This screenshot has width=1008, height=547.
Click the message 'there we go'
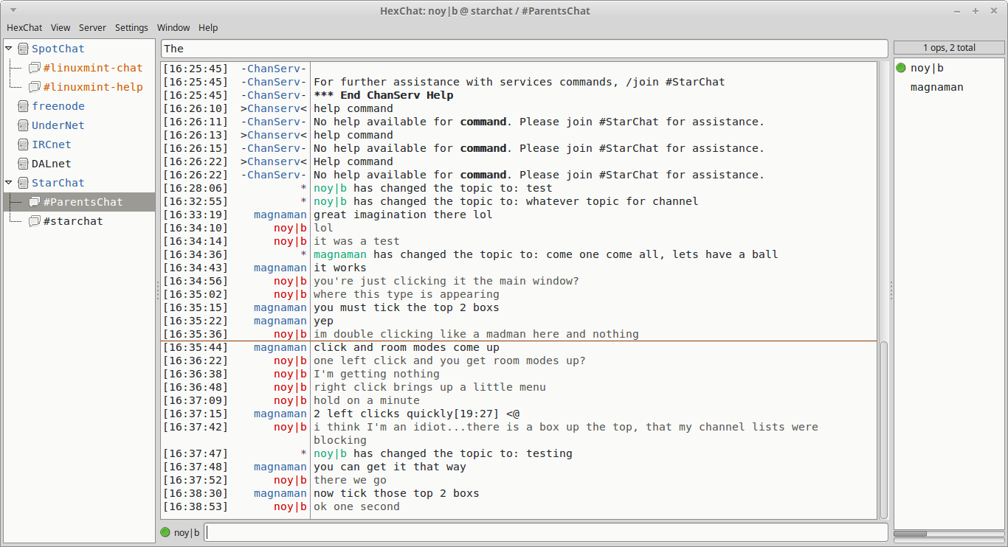point(351,480)
